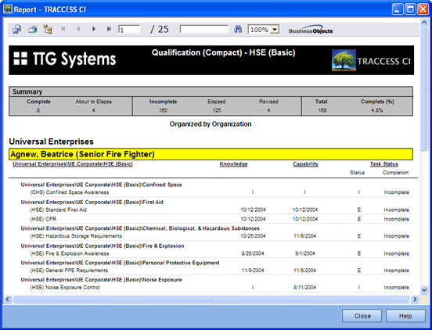
Task: Click the Help button
Action: point(405,316)
